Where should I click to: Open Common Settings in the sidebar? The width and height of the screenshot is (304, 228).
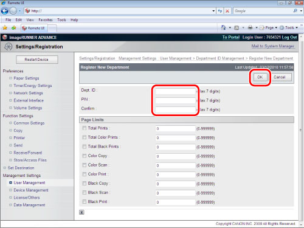click(x=29, y=123)
